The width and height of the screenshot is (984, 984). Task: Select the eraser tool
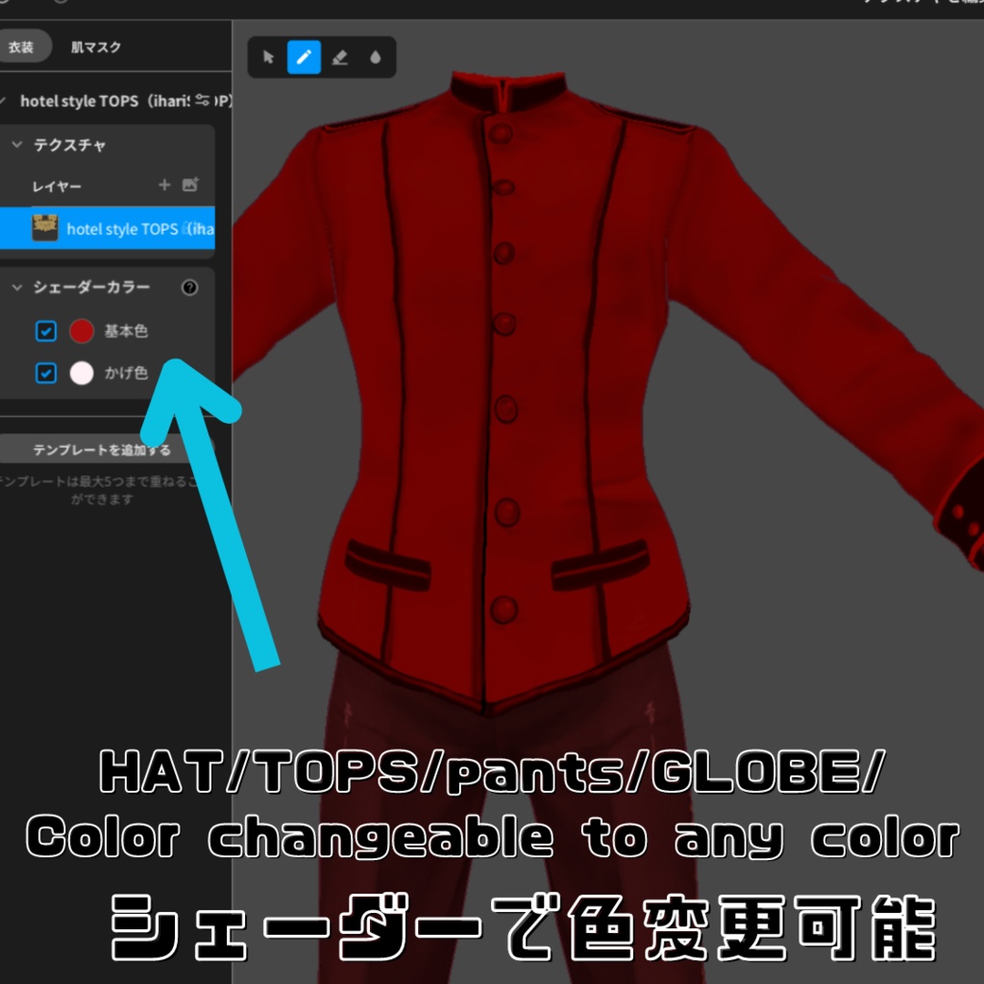click(x=339, y=58)
